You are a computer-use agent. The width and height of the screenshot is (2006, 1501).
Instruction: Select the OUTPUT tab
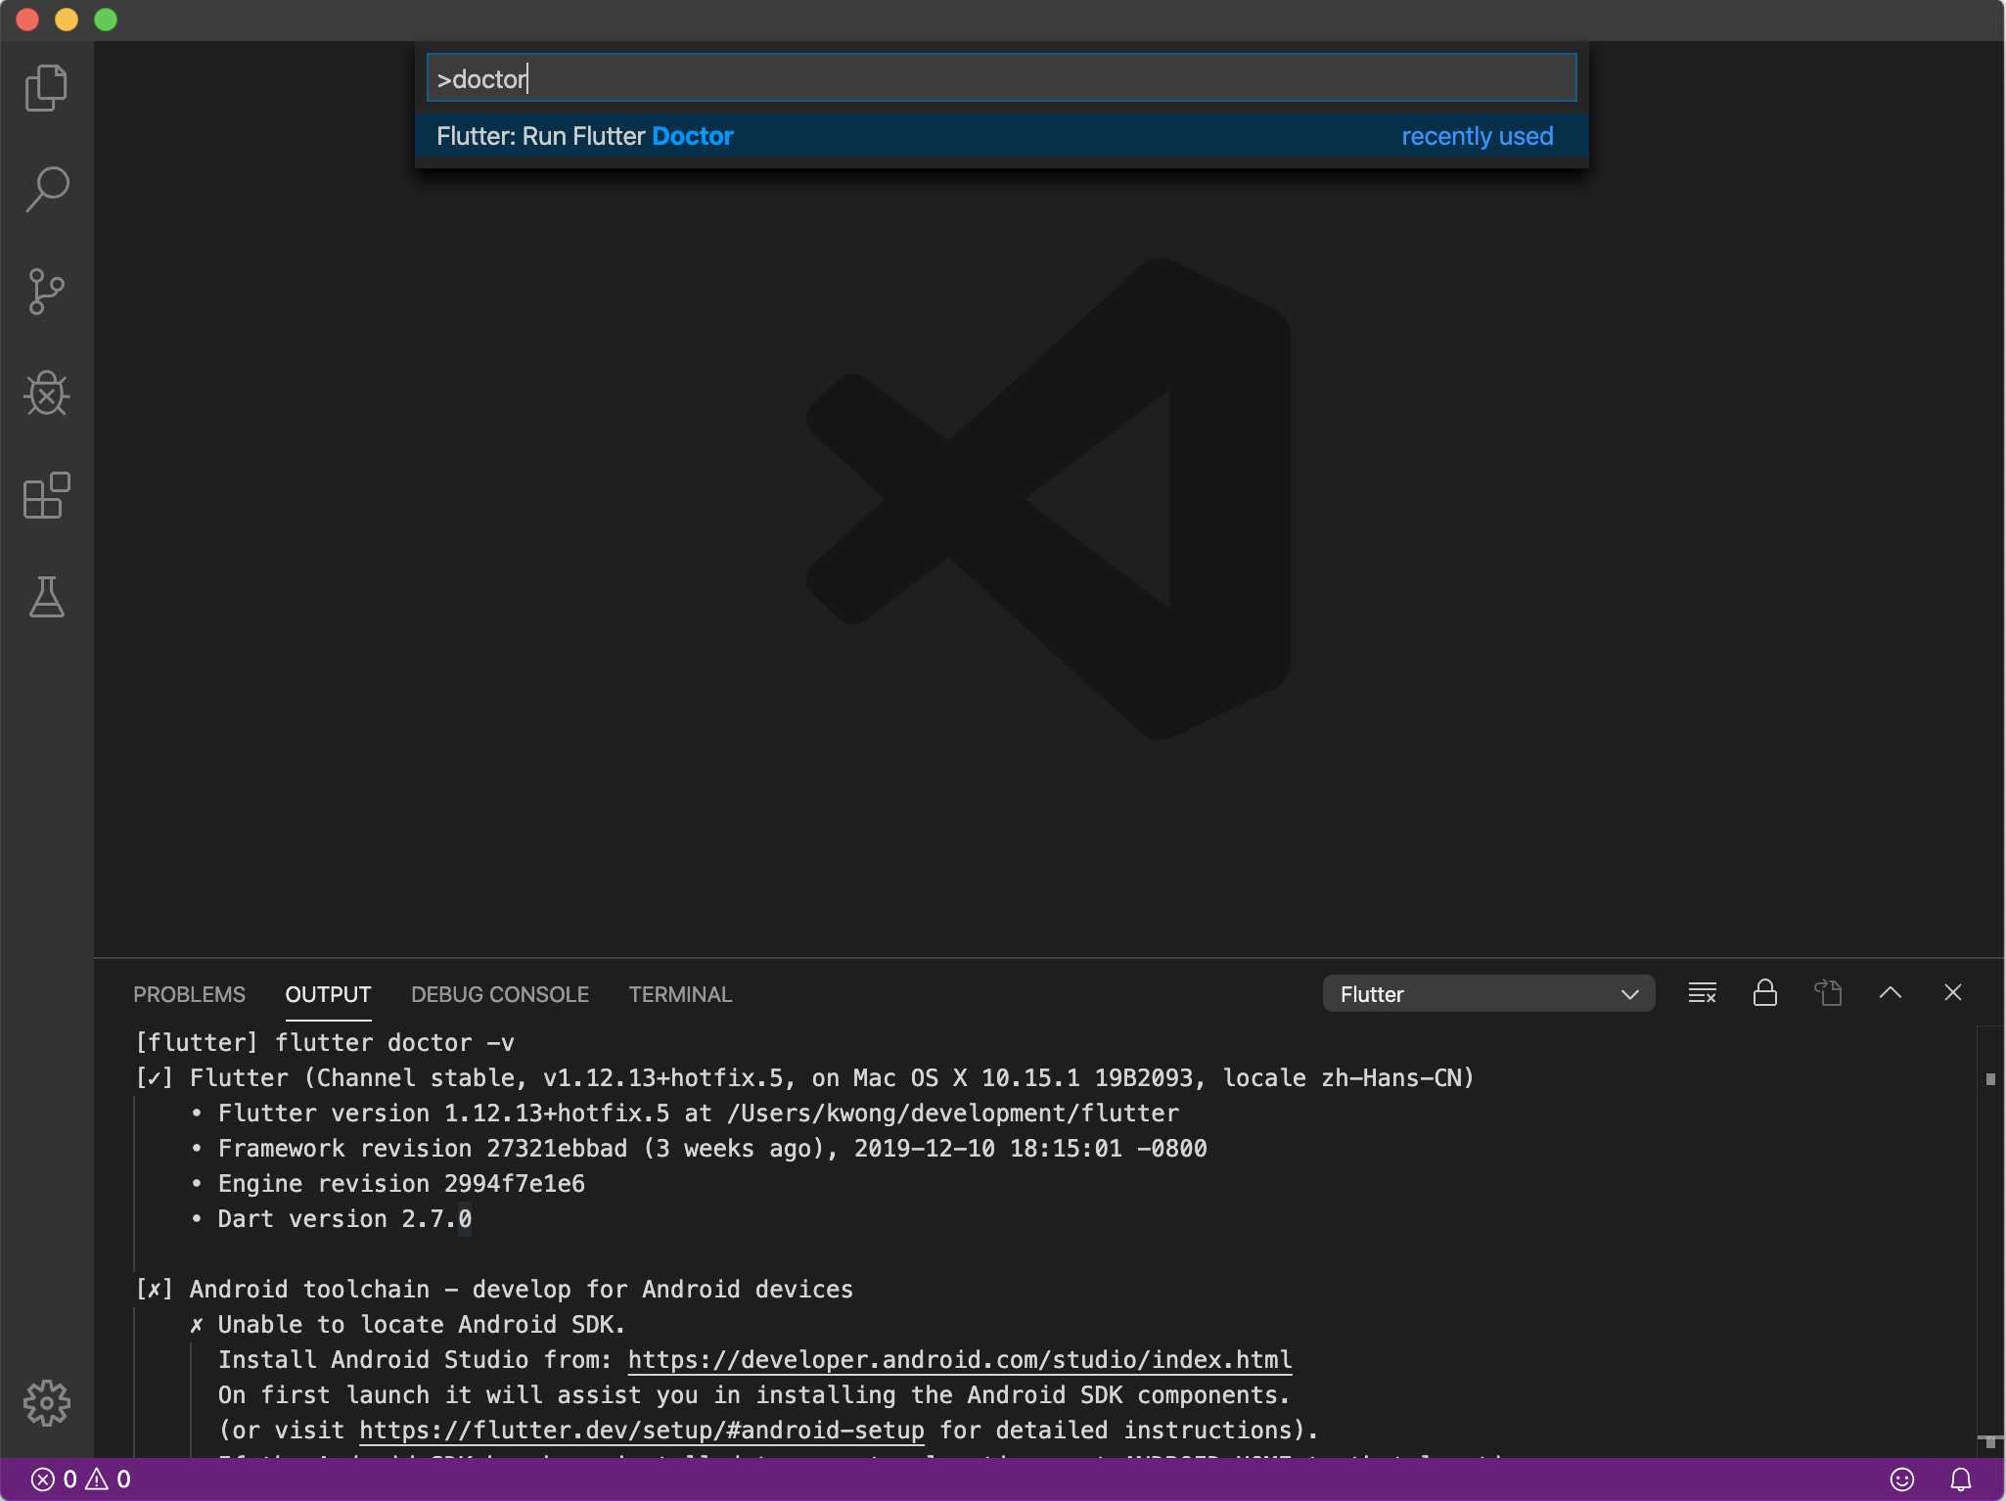click(328, 994)
